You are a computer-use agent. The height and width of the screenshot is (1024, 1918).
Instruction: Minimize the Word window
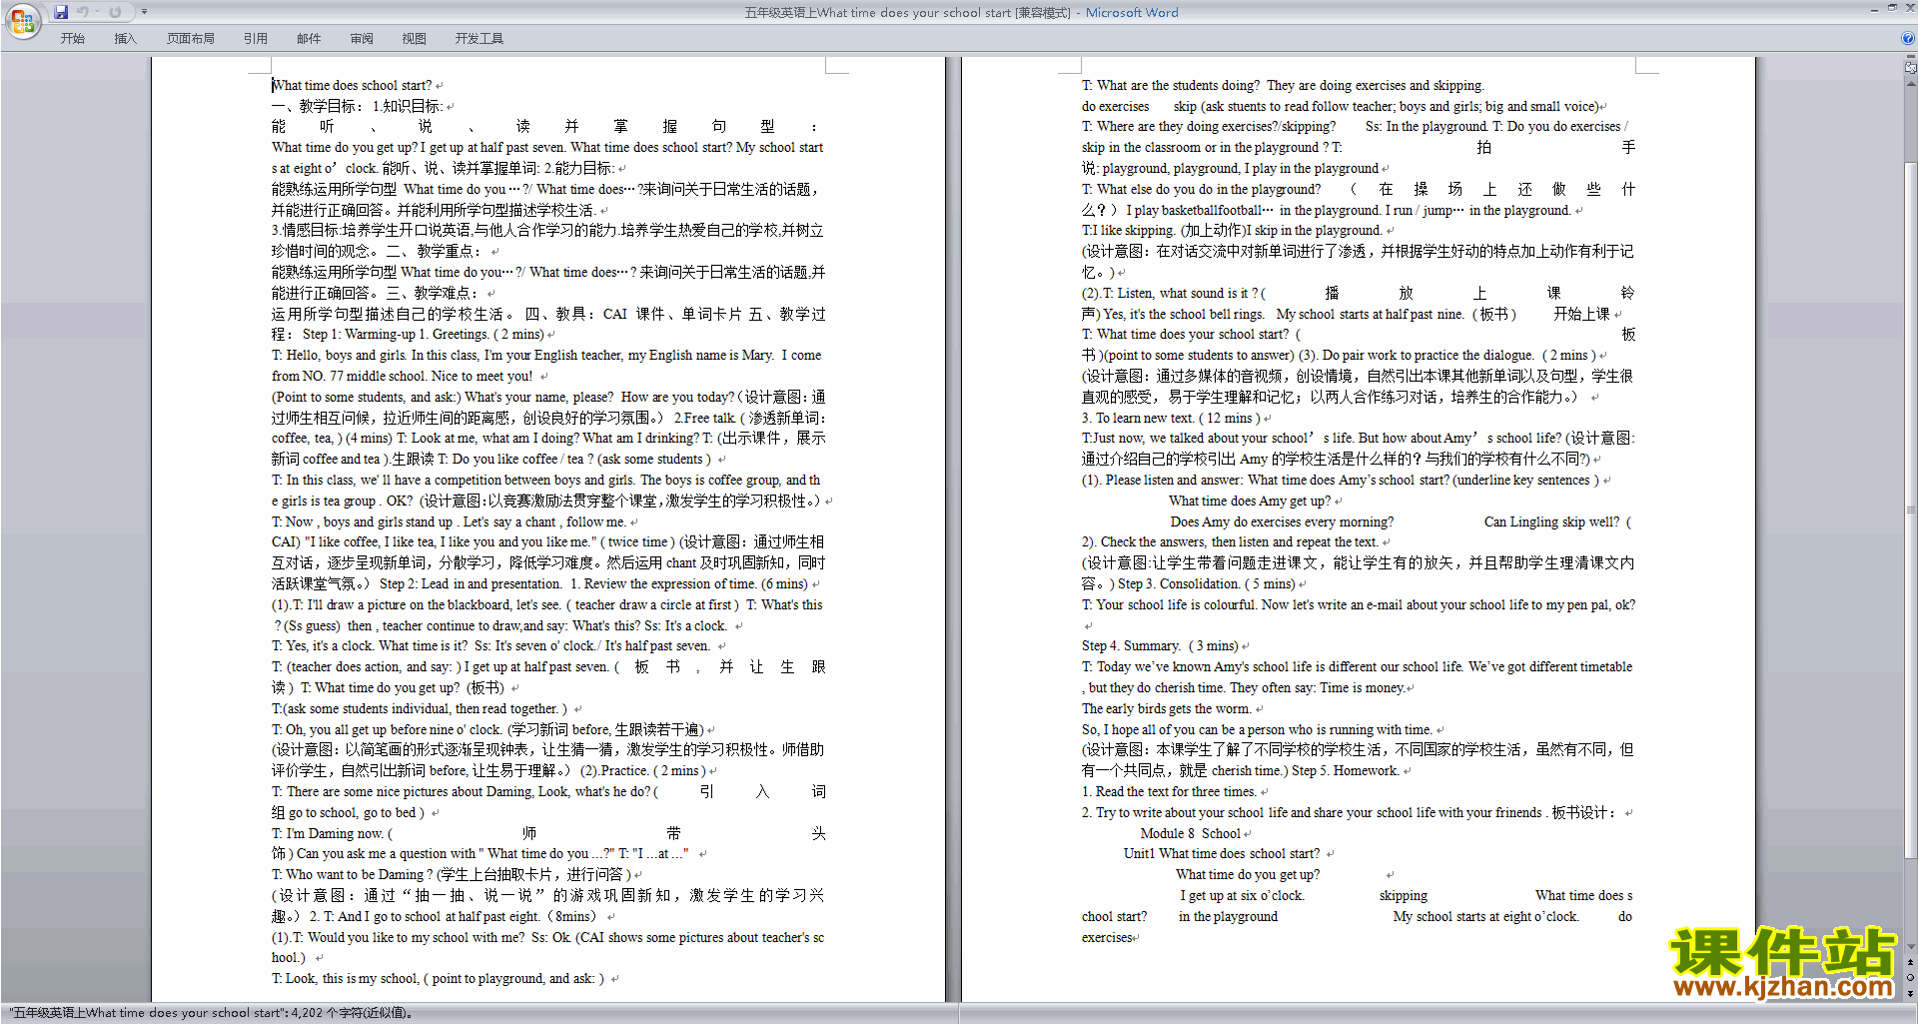pos(1874,9)
